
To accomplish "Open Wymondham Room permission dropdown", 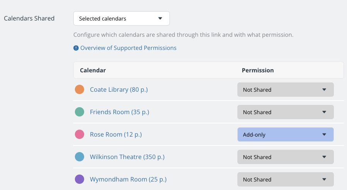I will [x=286, y=179].
